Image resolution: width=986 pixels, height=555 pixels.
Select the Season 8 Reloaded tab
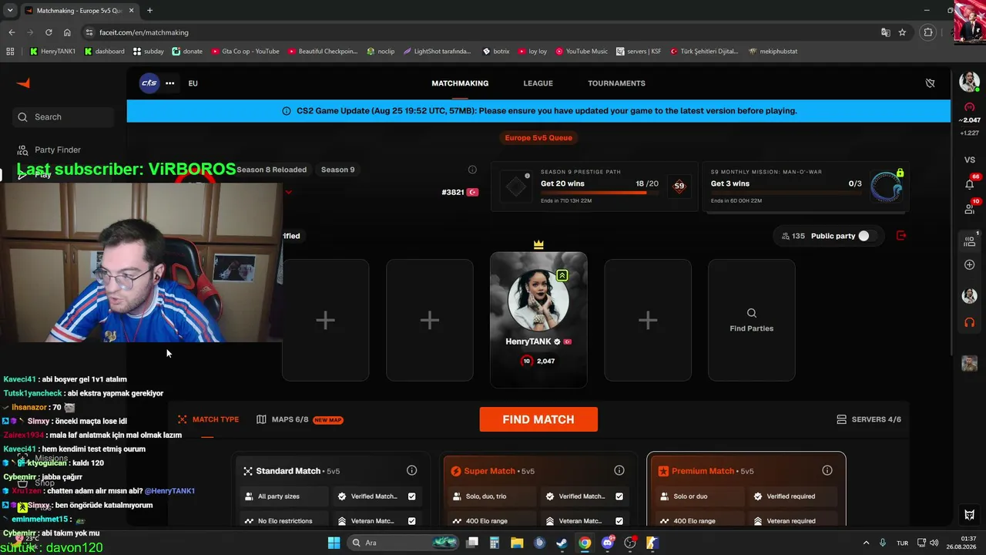tap(271, 170)
